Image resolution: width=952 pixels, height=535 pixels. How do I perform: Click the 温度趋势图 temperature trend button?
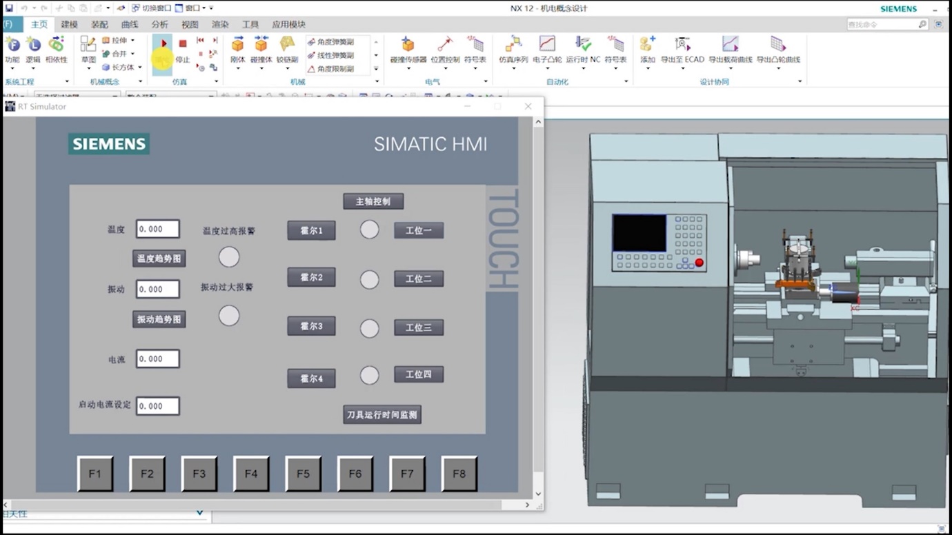[159, 259]
